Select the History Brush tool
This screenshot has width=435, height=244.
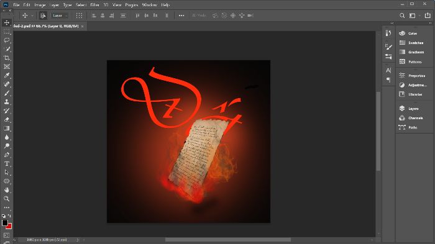7,111
